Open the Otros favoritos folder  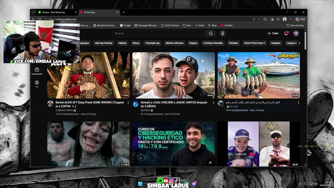coord(295,25)
